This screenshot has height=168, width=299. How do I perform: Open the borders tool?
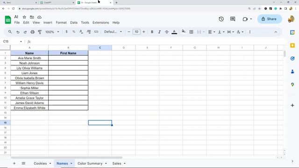pos(191,32)
